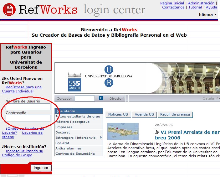Select the Societat menu item
The image size is (220, 177).
79,143
